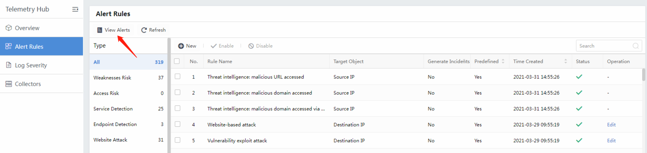Click the Collectors icon in sidebar
Viewport: 647px width, 153px height.
(9, 84)
